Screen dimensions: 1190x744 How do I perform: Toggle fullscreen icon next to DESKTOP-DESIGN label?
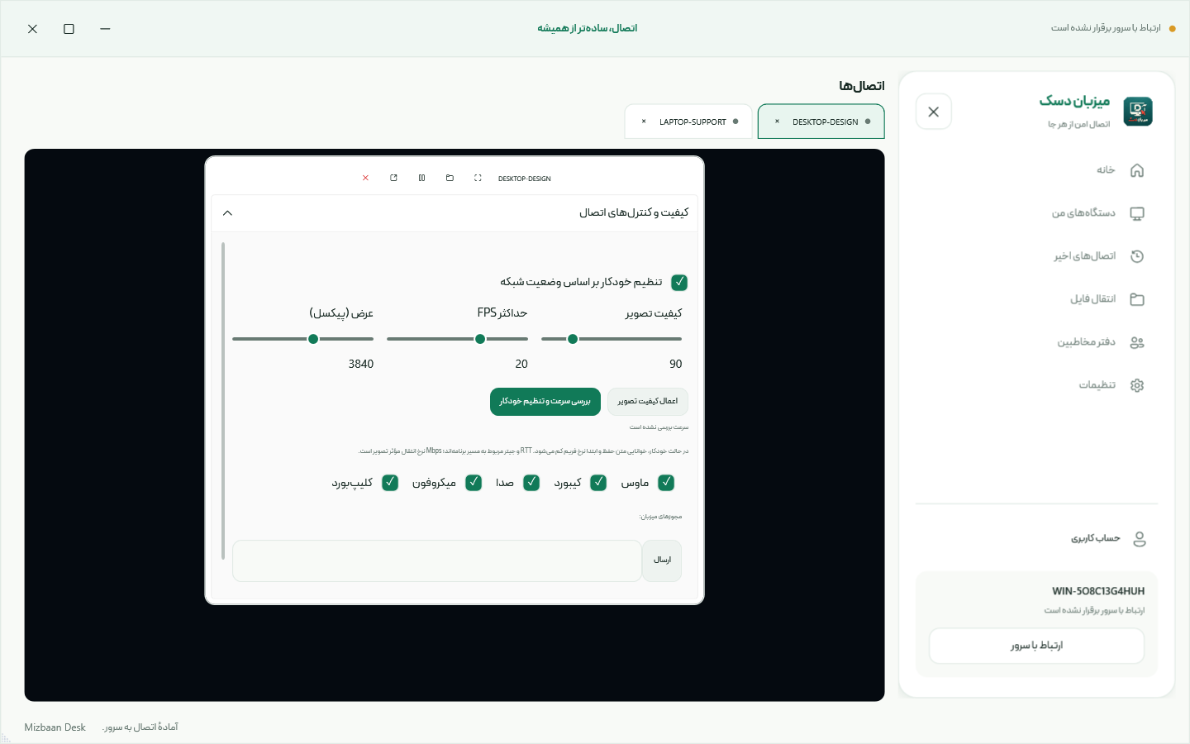[478, 178]
